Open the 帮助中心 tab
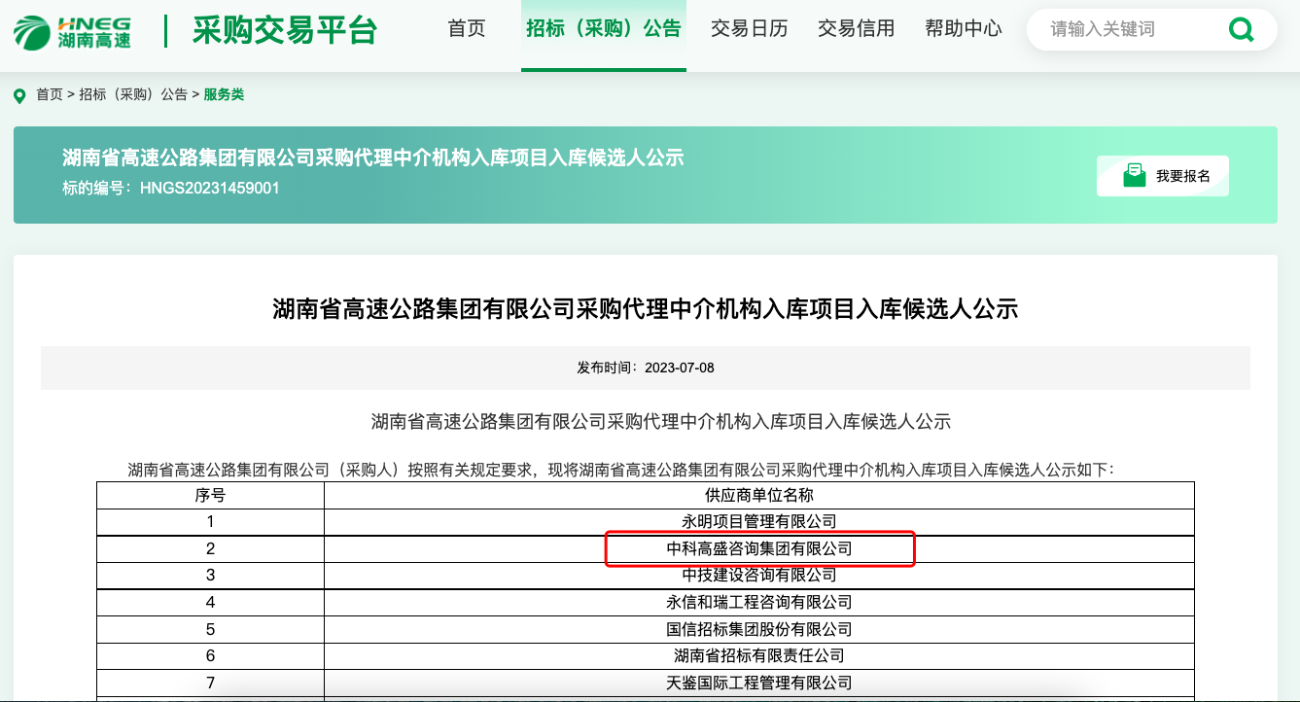 click(x=964, y=29)
